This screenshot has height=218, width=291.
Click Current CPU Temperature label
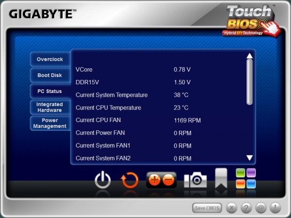(108, 108)
